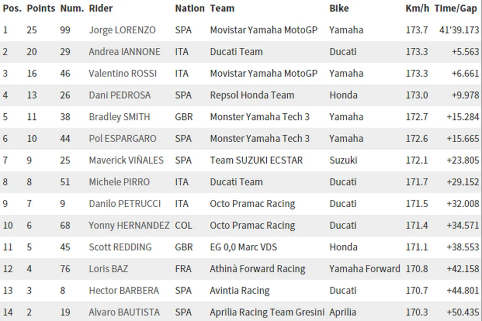Click Pol ESPARGARO rider name
The height and width of the screenshot is (321, 482).
123,138
